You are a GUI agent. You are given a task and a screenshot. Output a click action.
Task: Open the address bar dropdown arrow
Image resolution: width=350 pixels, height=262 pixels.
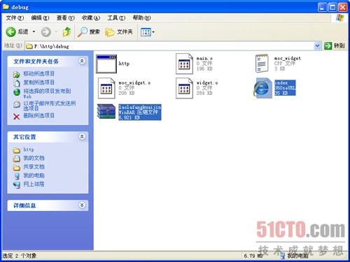click(x=317, y=46)
